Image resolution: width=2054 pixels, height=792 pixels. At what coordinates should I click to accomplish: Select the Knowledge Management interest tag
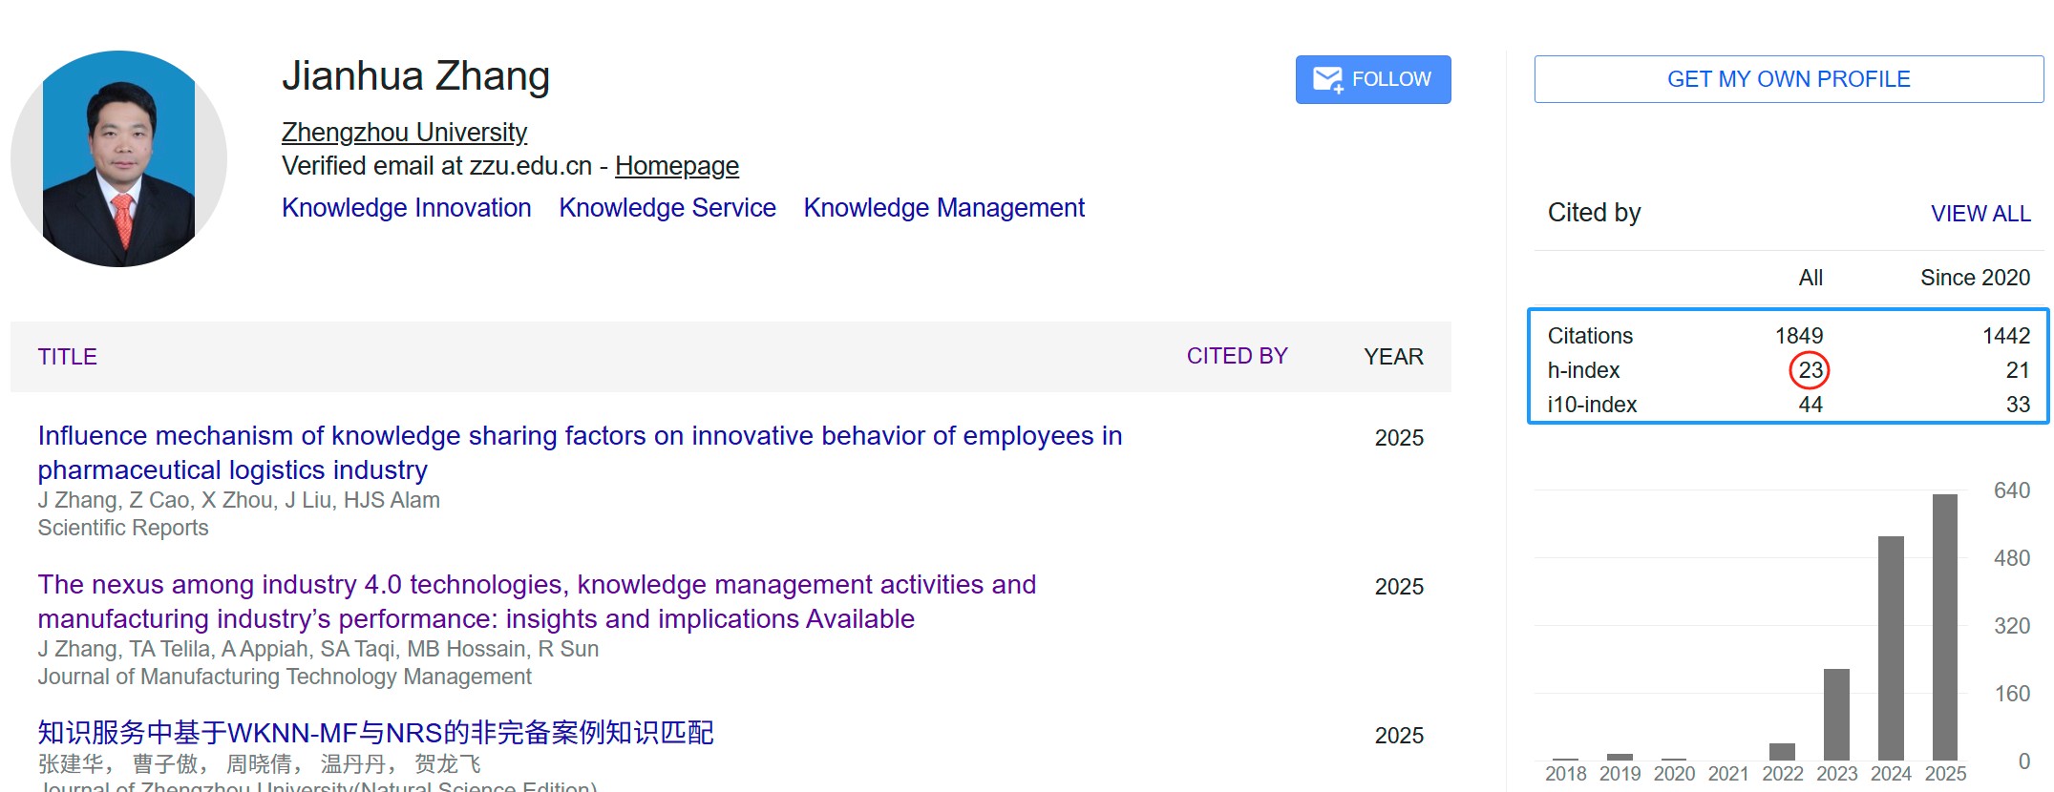(943, 208)
